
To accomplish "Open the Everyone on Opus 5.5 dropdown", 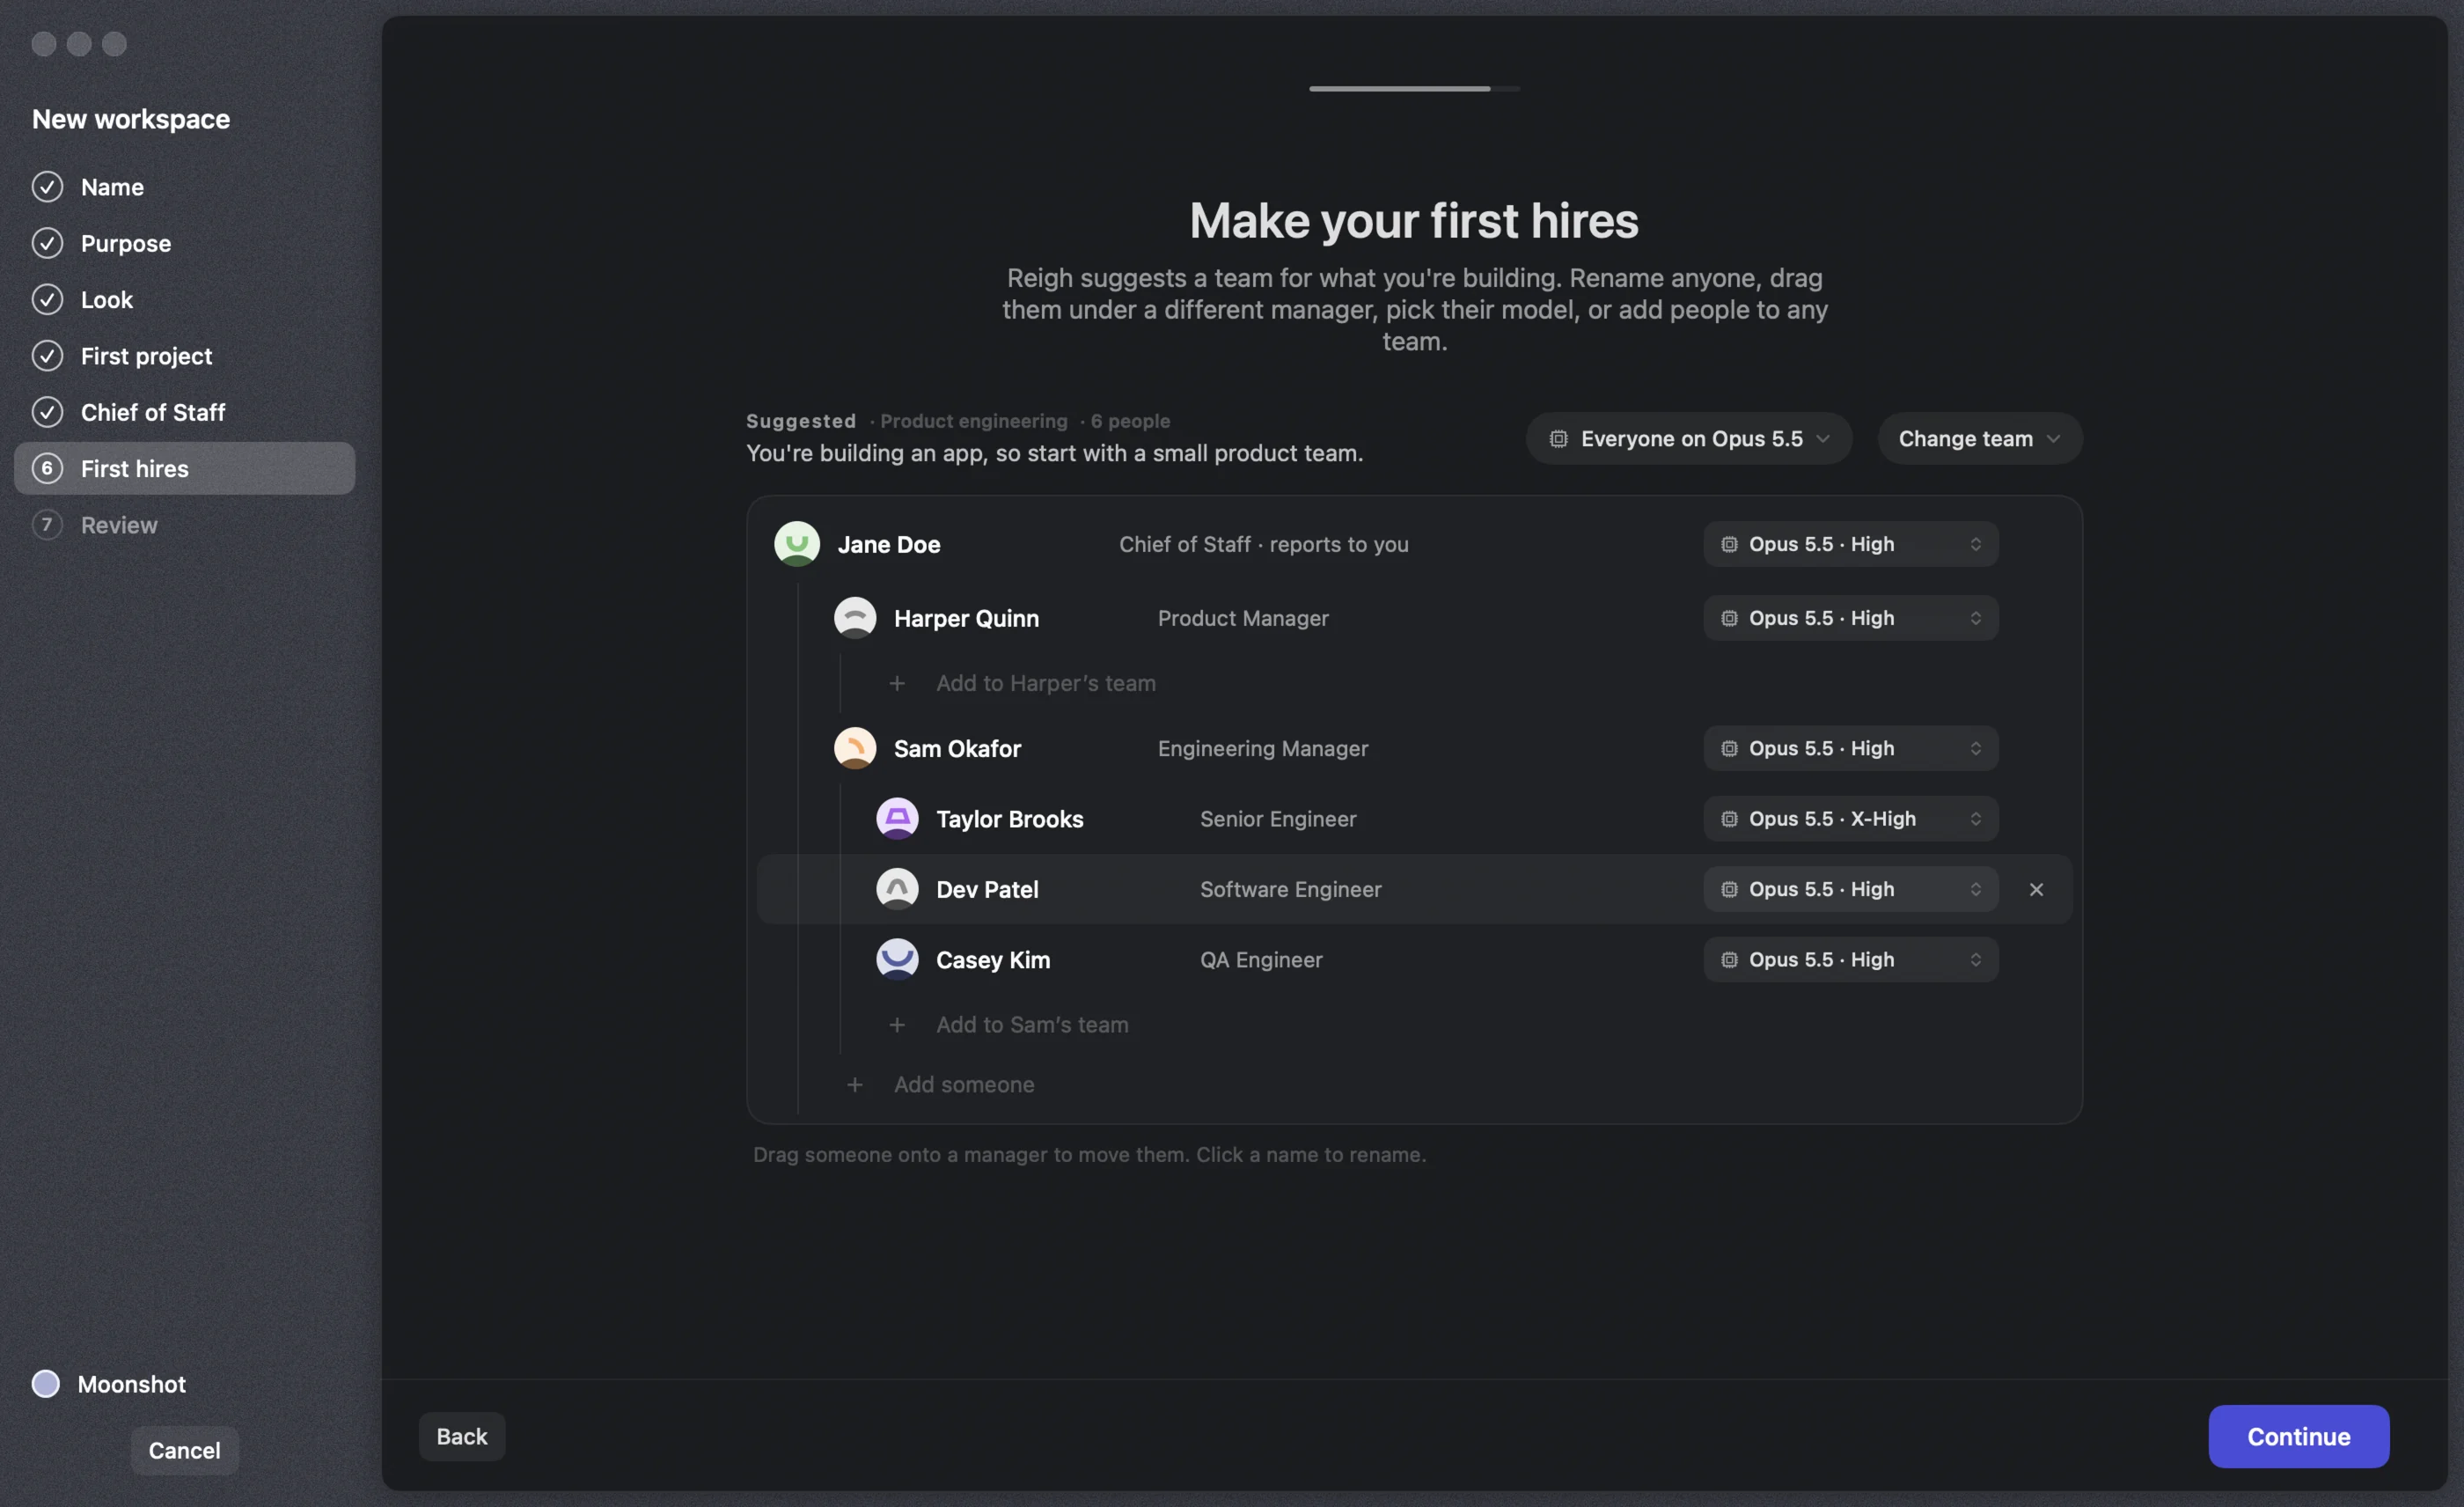I will click(1689, 439).
